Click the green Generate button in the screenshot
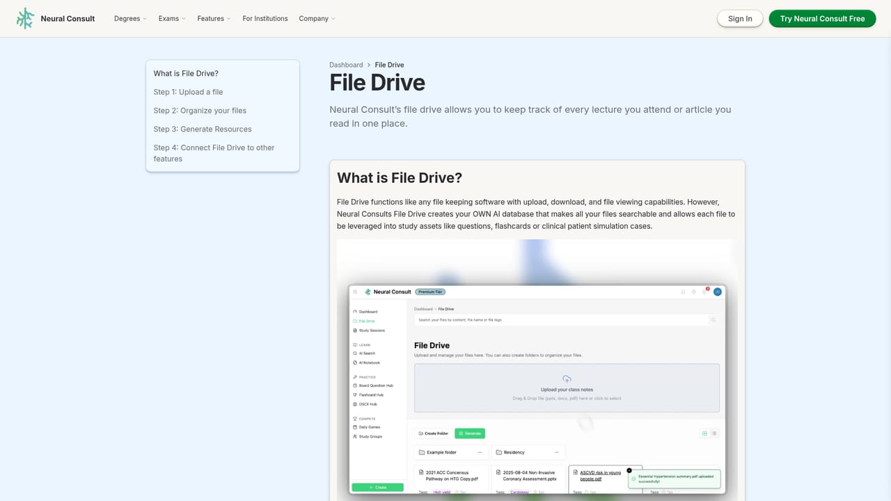This screenshot has width=891, height=501. click(x=470, y=433)
